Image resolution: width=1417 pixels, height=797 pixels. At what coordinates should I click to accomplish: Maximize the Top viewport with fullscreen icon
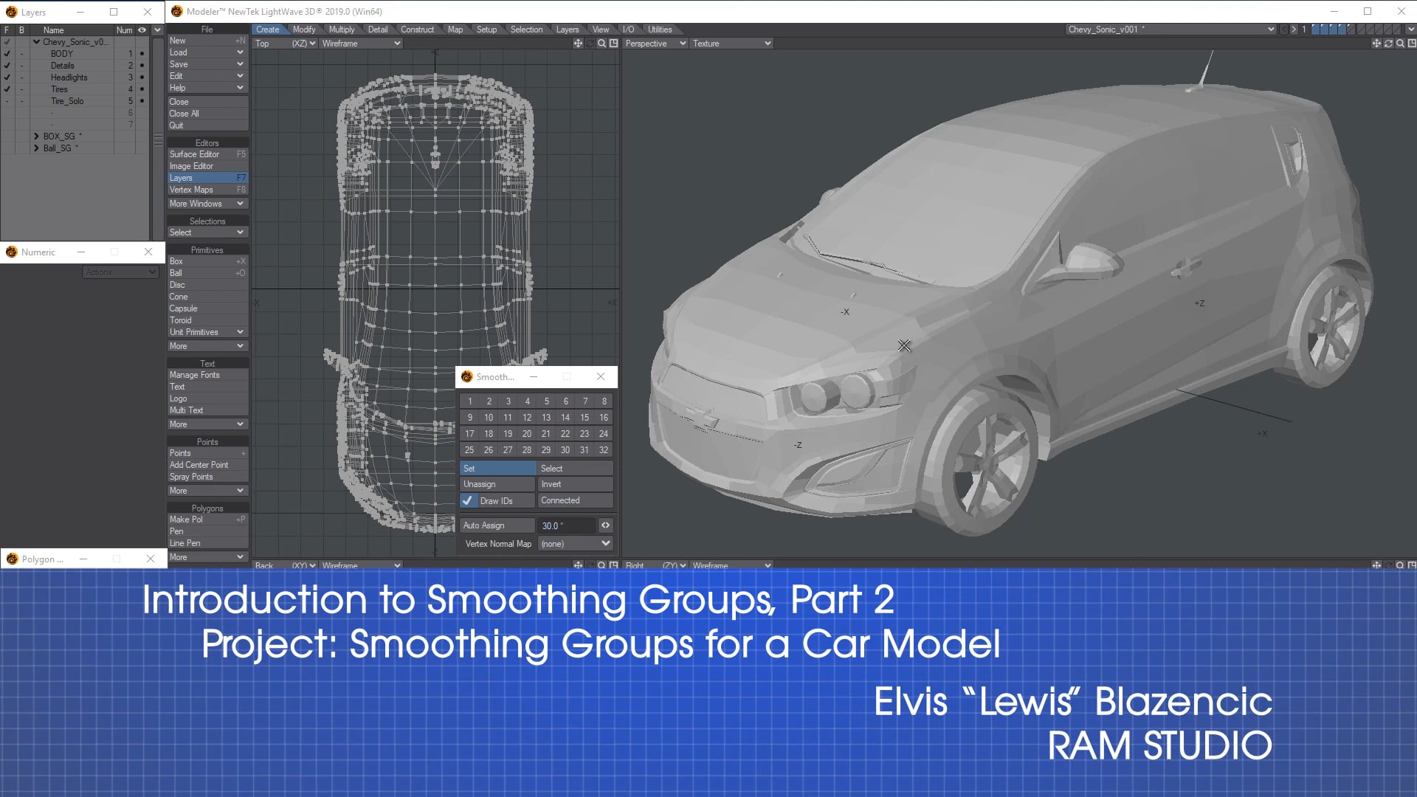click(x=613, y=44)
